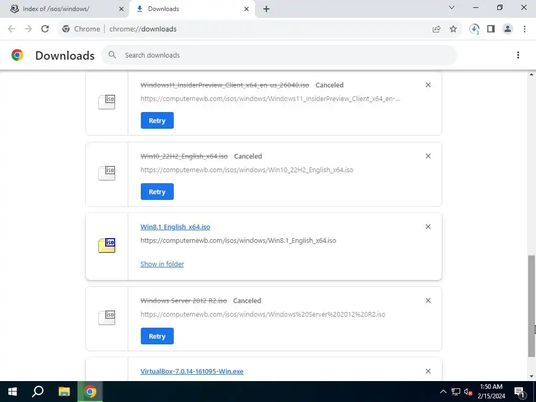Click the Windows11 InsiderPreview ISO file icon
The image size is (536, 402).
[107, 102]
